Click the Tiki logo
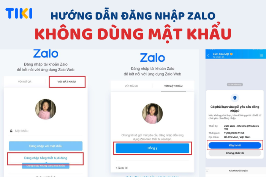This screenshot has height=177, width=266. coord(19,13)
